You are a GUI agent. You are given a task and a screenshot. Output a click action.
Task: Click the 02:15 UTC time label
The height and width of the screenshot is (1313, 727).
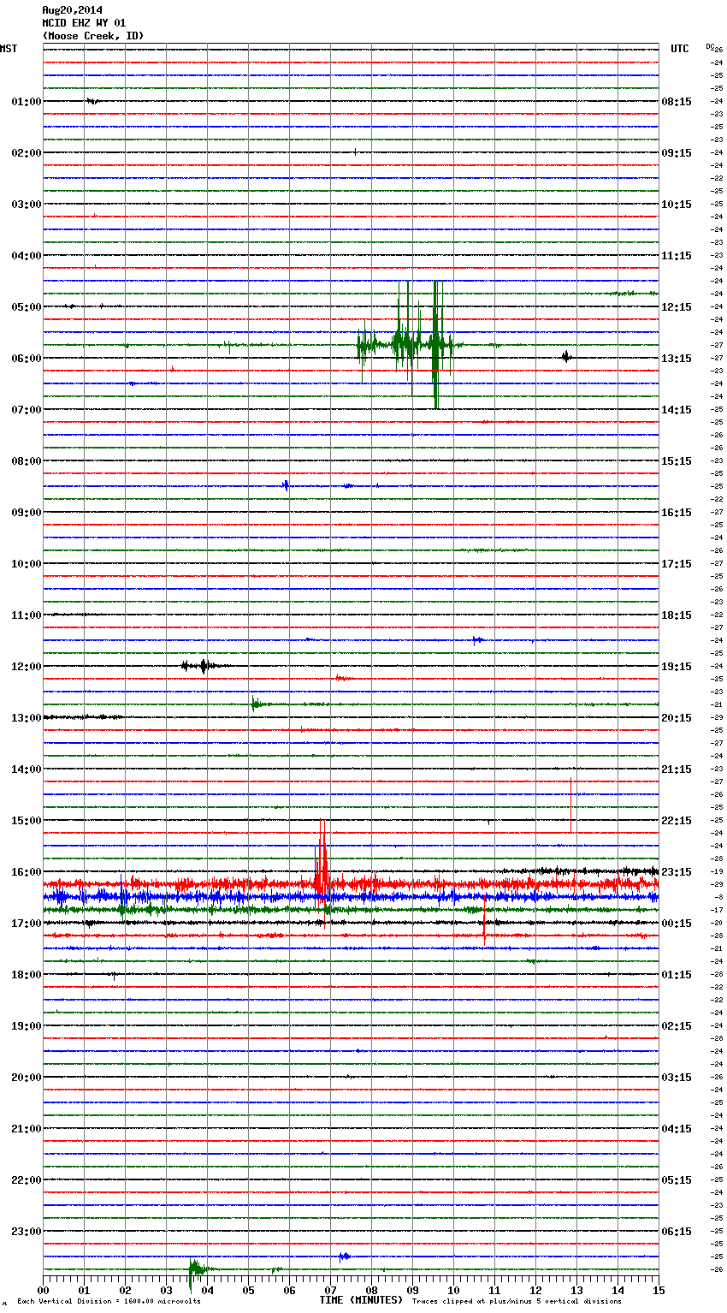[677, 1026]
